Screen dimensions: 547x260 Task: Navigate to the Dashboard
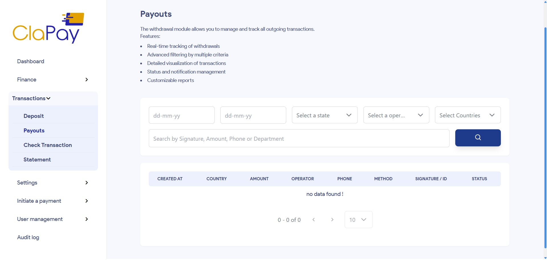click(30, 61)
